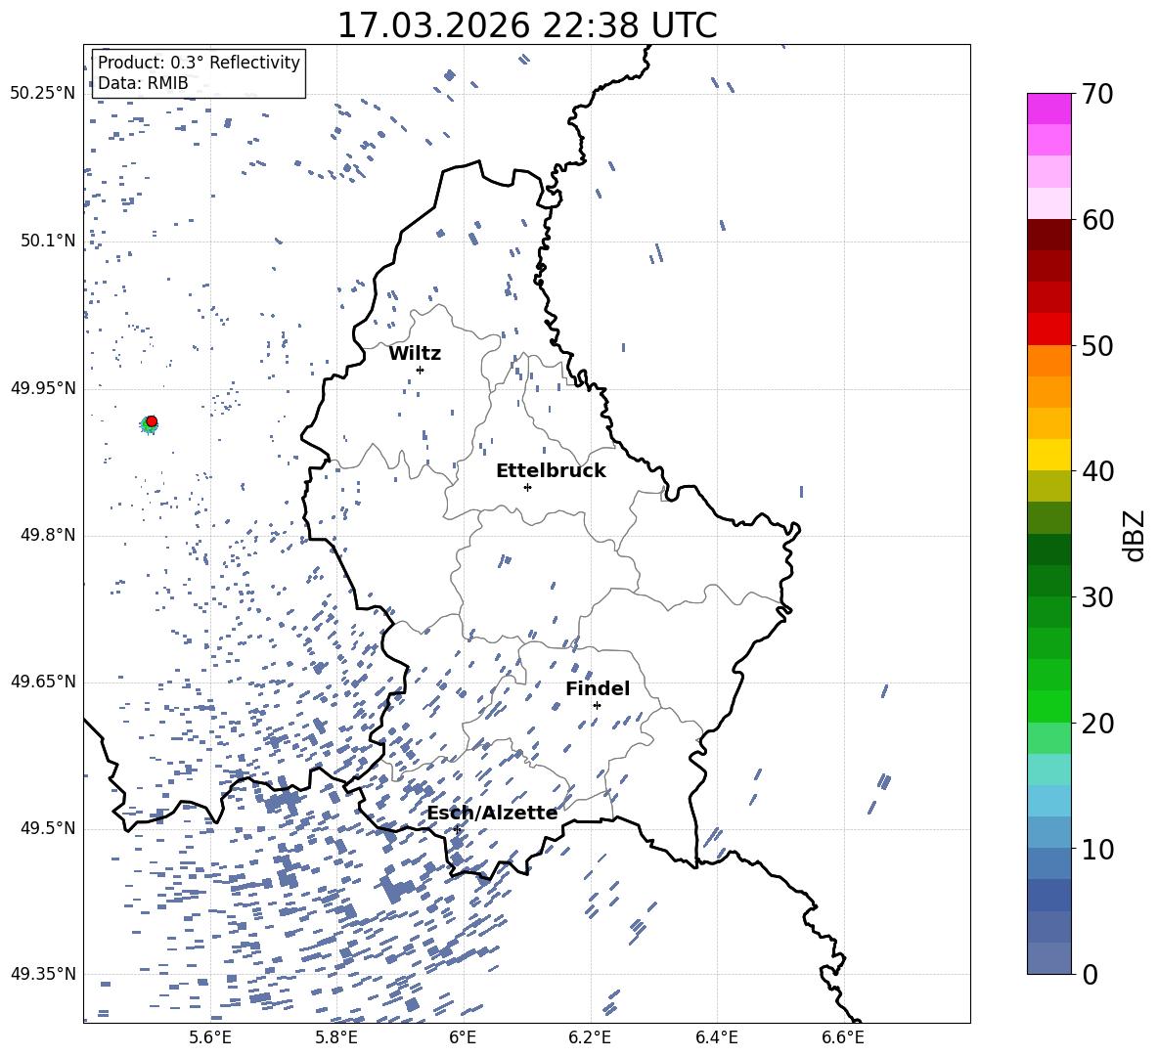The image size is (1158, 1057).
Task: Click the Data: RMIB text
Action: [x=143, y=83]
